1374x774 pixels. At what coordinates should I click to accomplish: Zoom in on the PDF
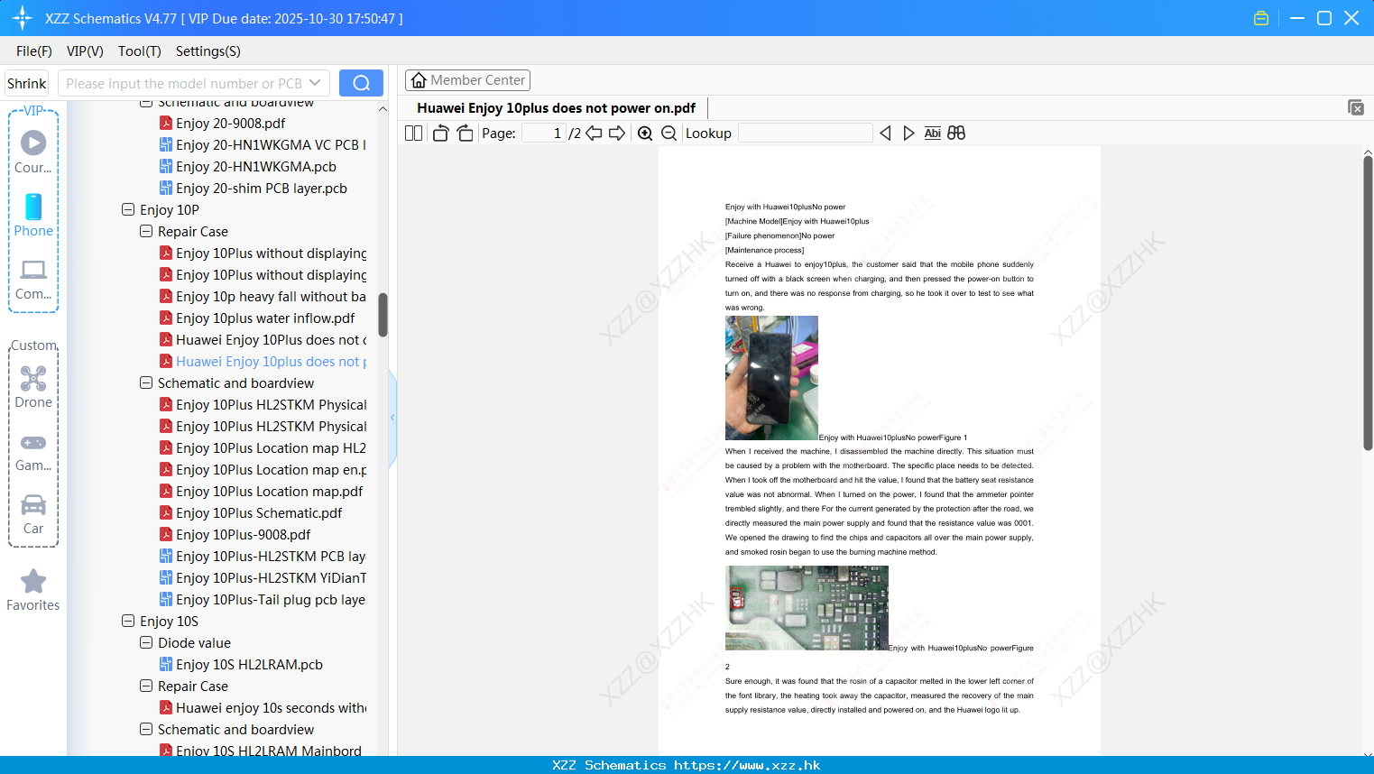point(645,134)
